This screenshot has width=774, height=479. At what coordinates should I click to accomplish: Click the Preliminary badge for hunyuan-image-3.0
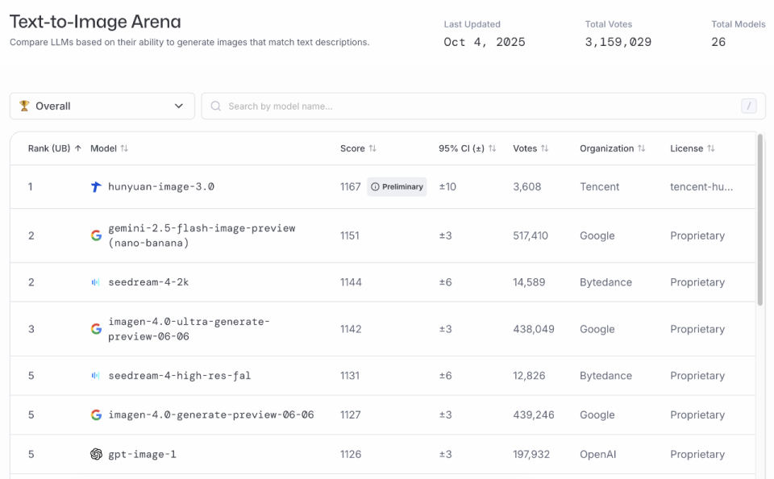coord(397,187)
